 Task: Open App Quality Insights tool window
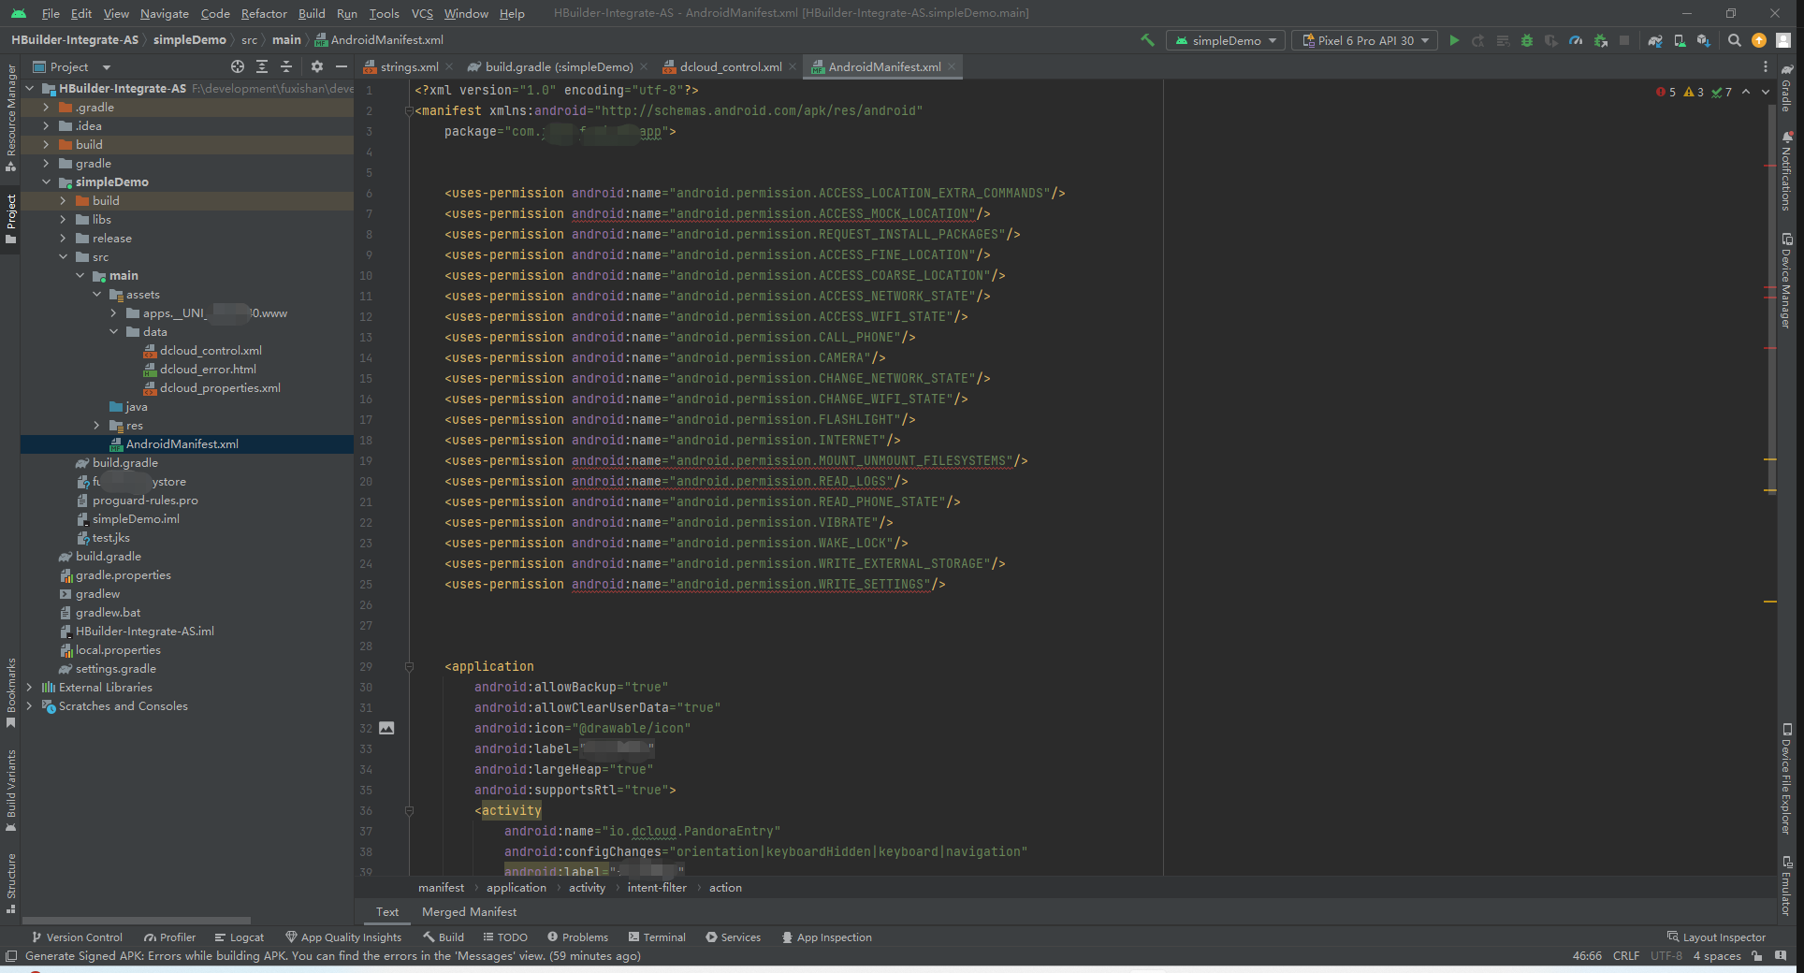pos(343,937)
